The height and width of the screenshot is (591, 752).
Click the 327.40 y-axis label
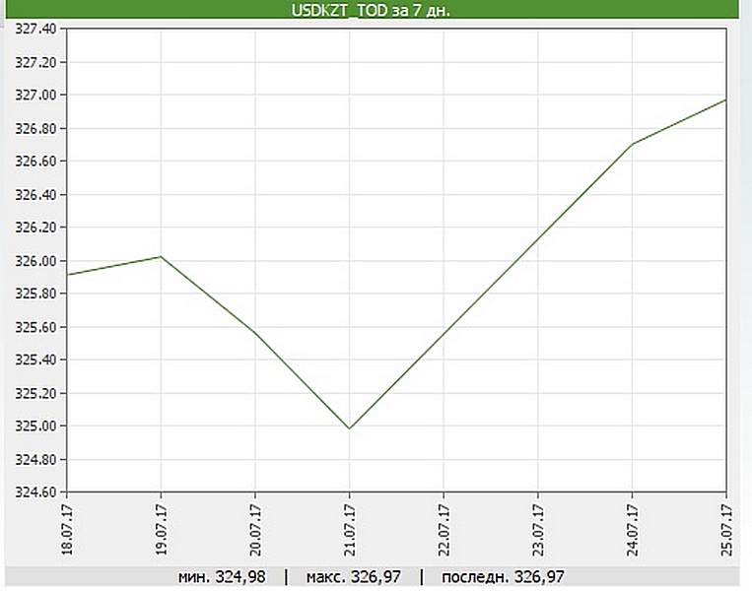tap(34, 29)
